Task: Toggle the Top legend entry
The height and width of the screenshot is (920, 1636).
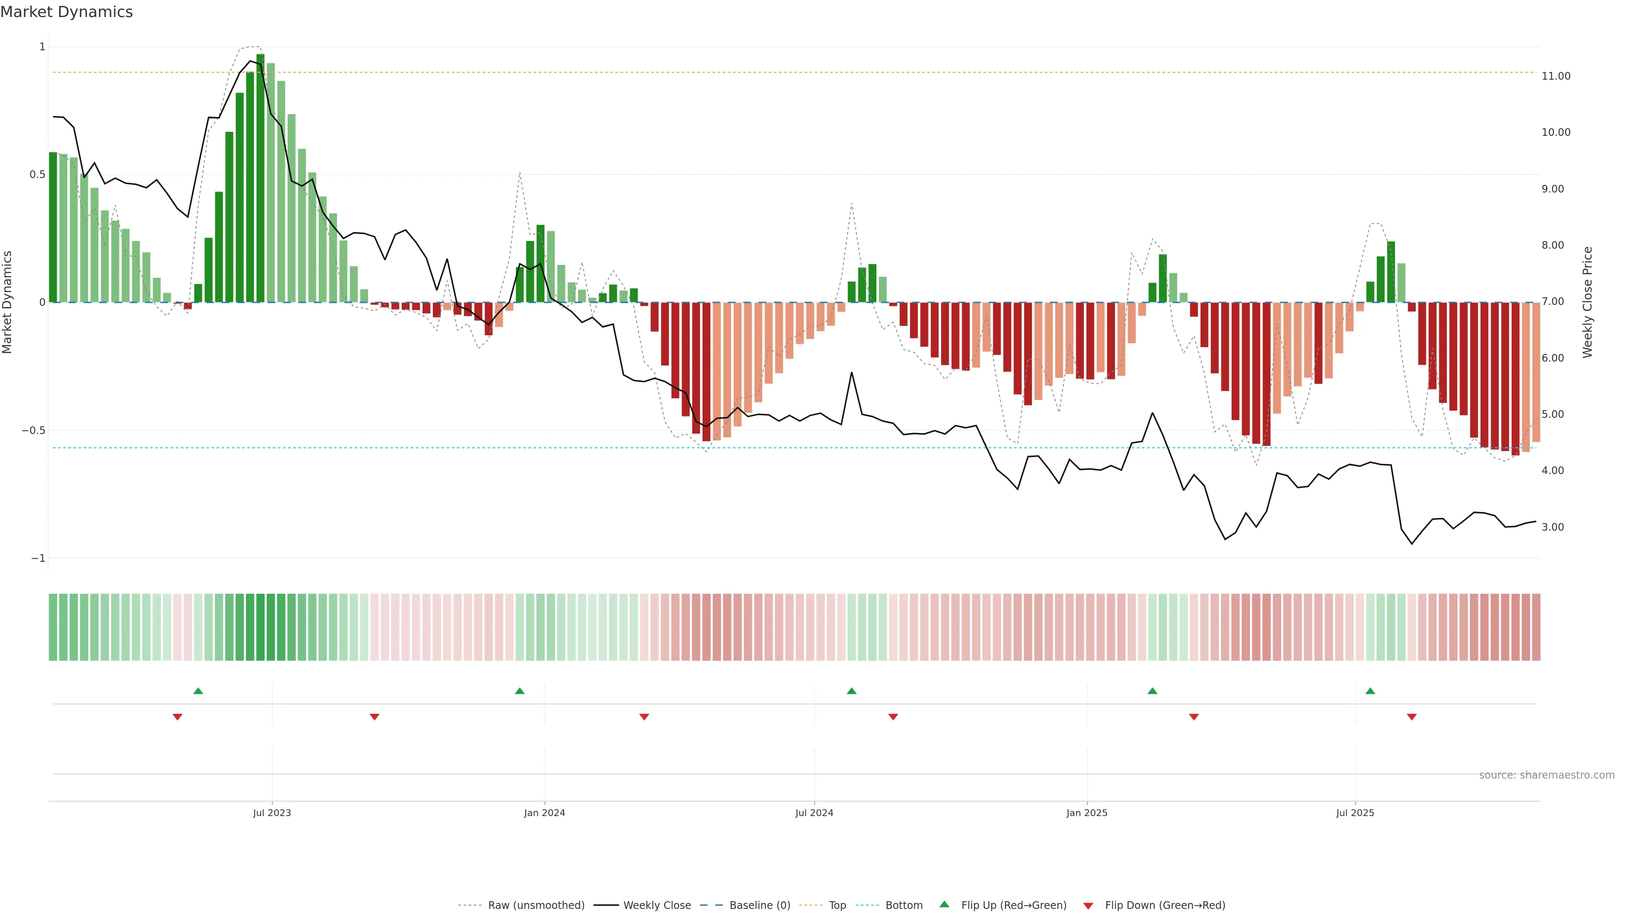Action: pos(837,906)
